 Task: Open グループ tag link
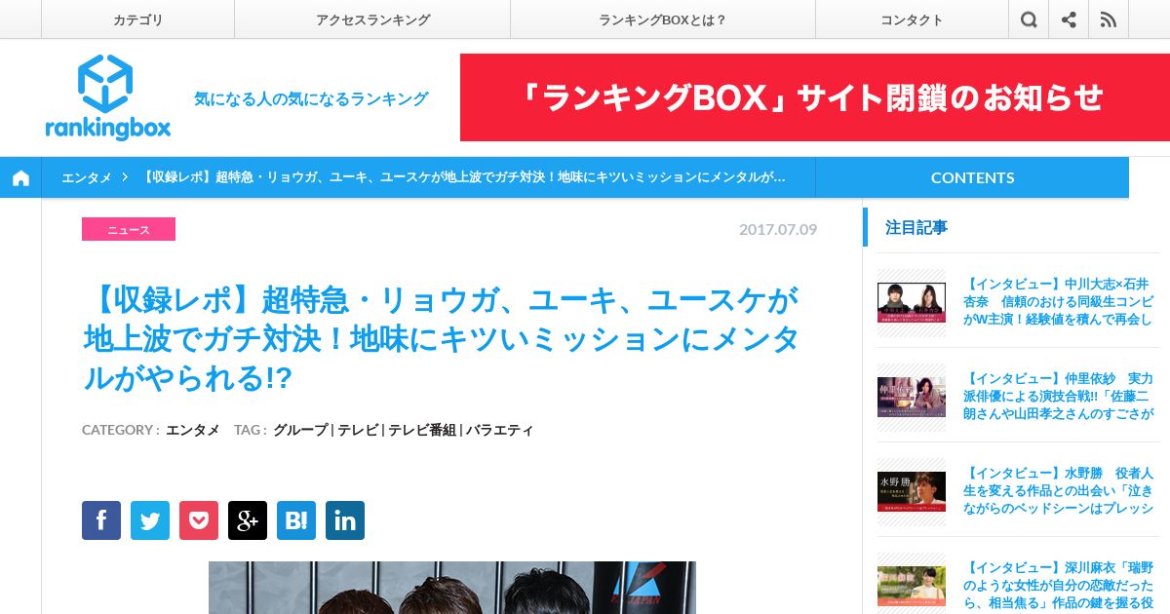[x=300, y=430]
